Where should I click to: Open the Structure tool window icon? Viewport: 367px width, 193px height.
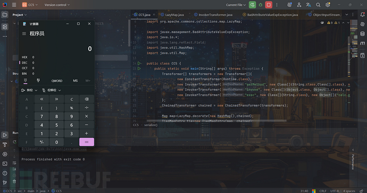pyautogui.click(x=5, y=27)
